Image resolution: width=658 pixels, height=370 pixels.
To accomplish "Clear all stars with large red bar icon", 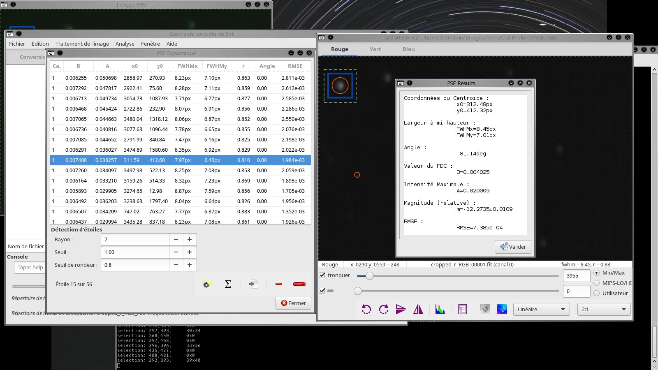I will [299, 284].
